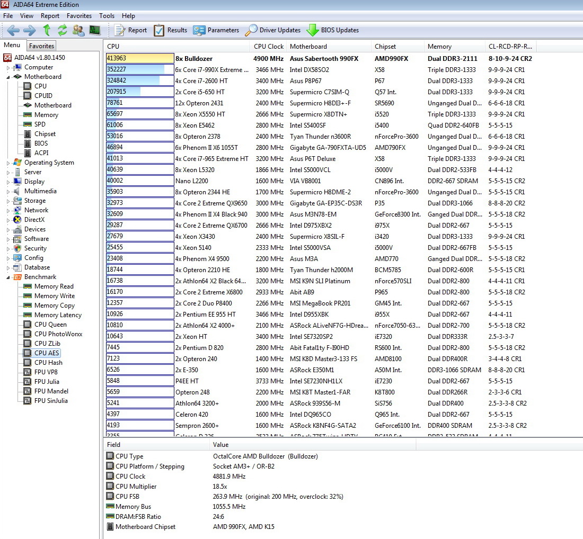Open the Tools menu

point(107,15)
